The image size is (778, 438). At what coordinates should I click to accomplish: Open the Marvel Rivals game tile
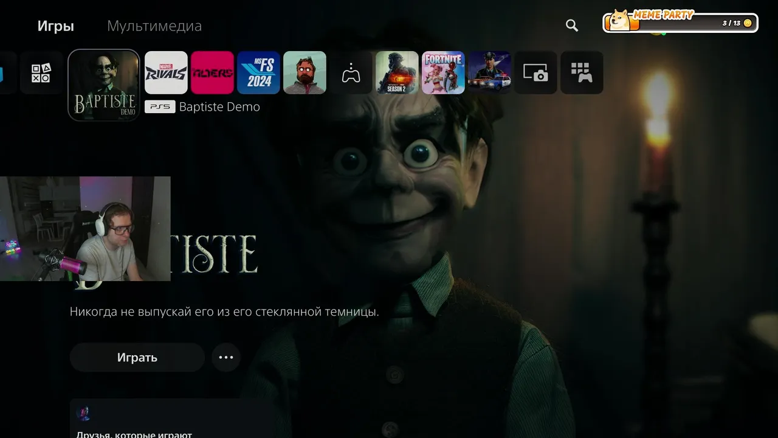(166, 72)
